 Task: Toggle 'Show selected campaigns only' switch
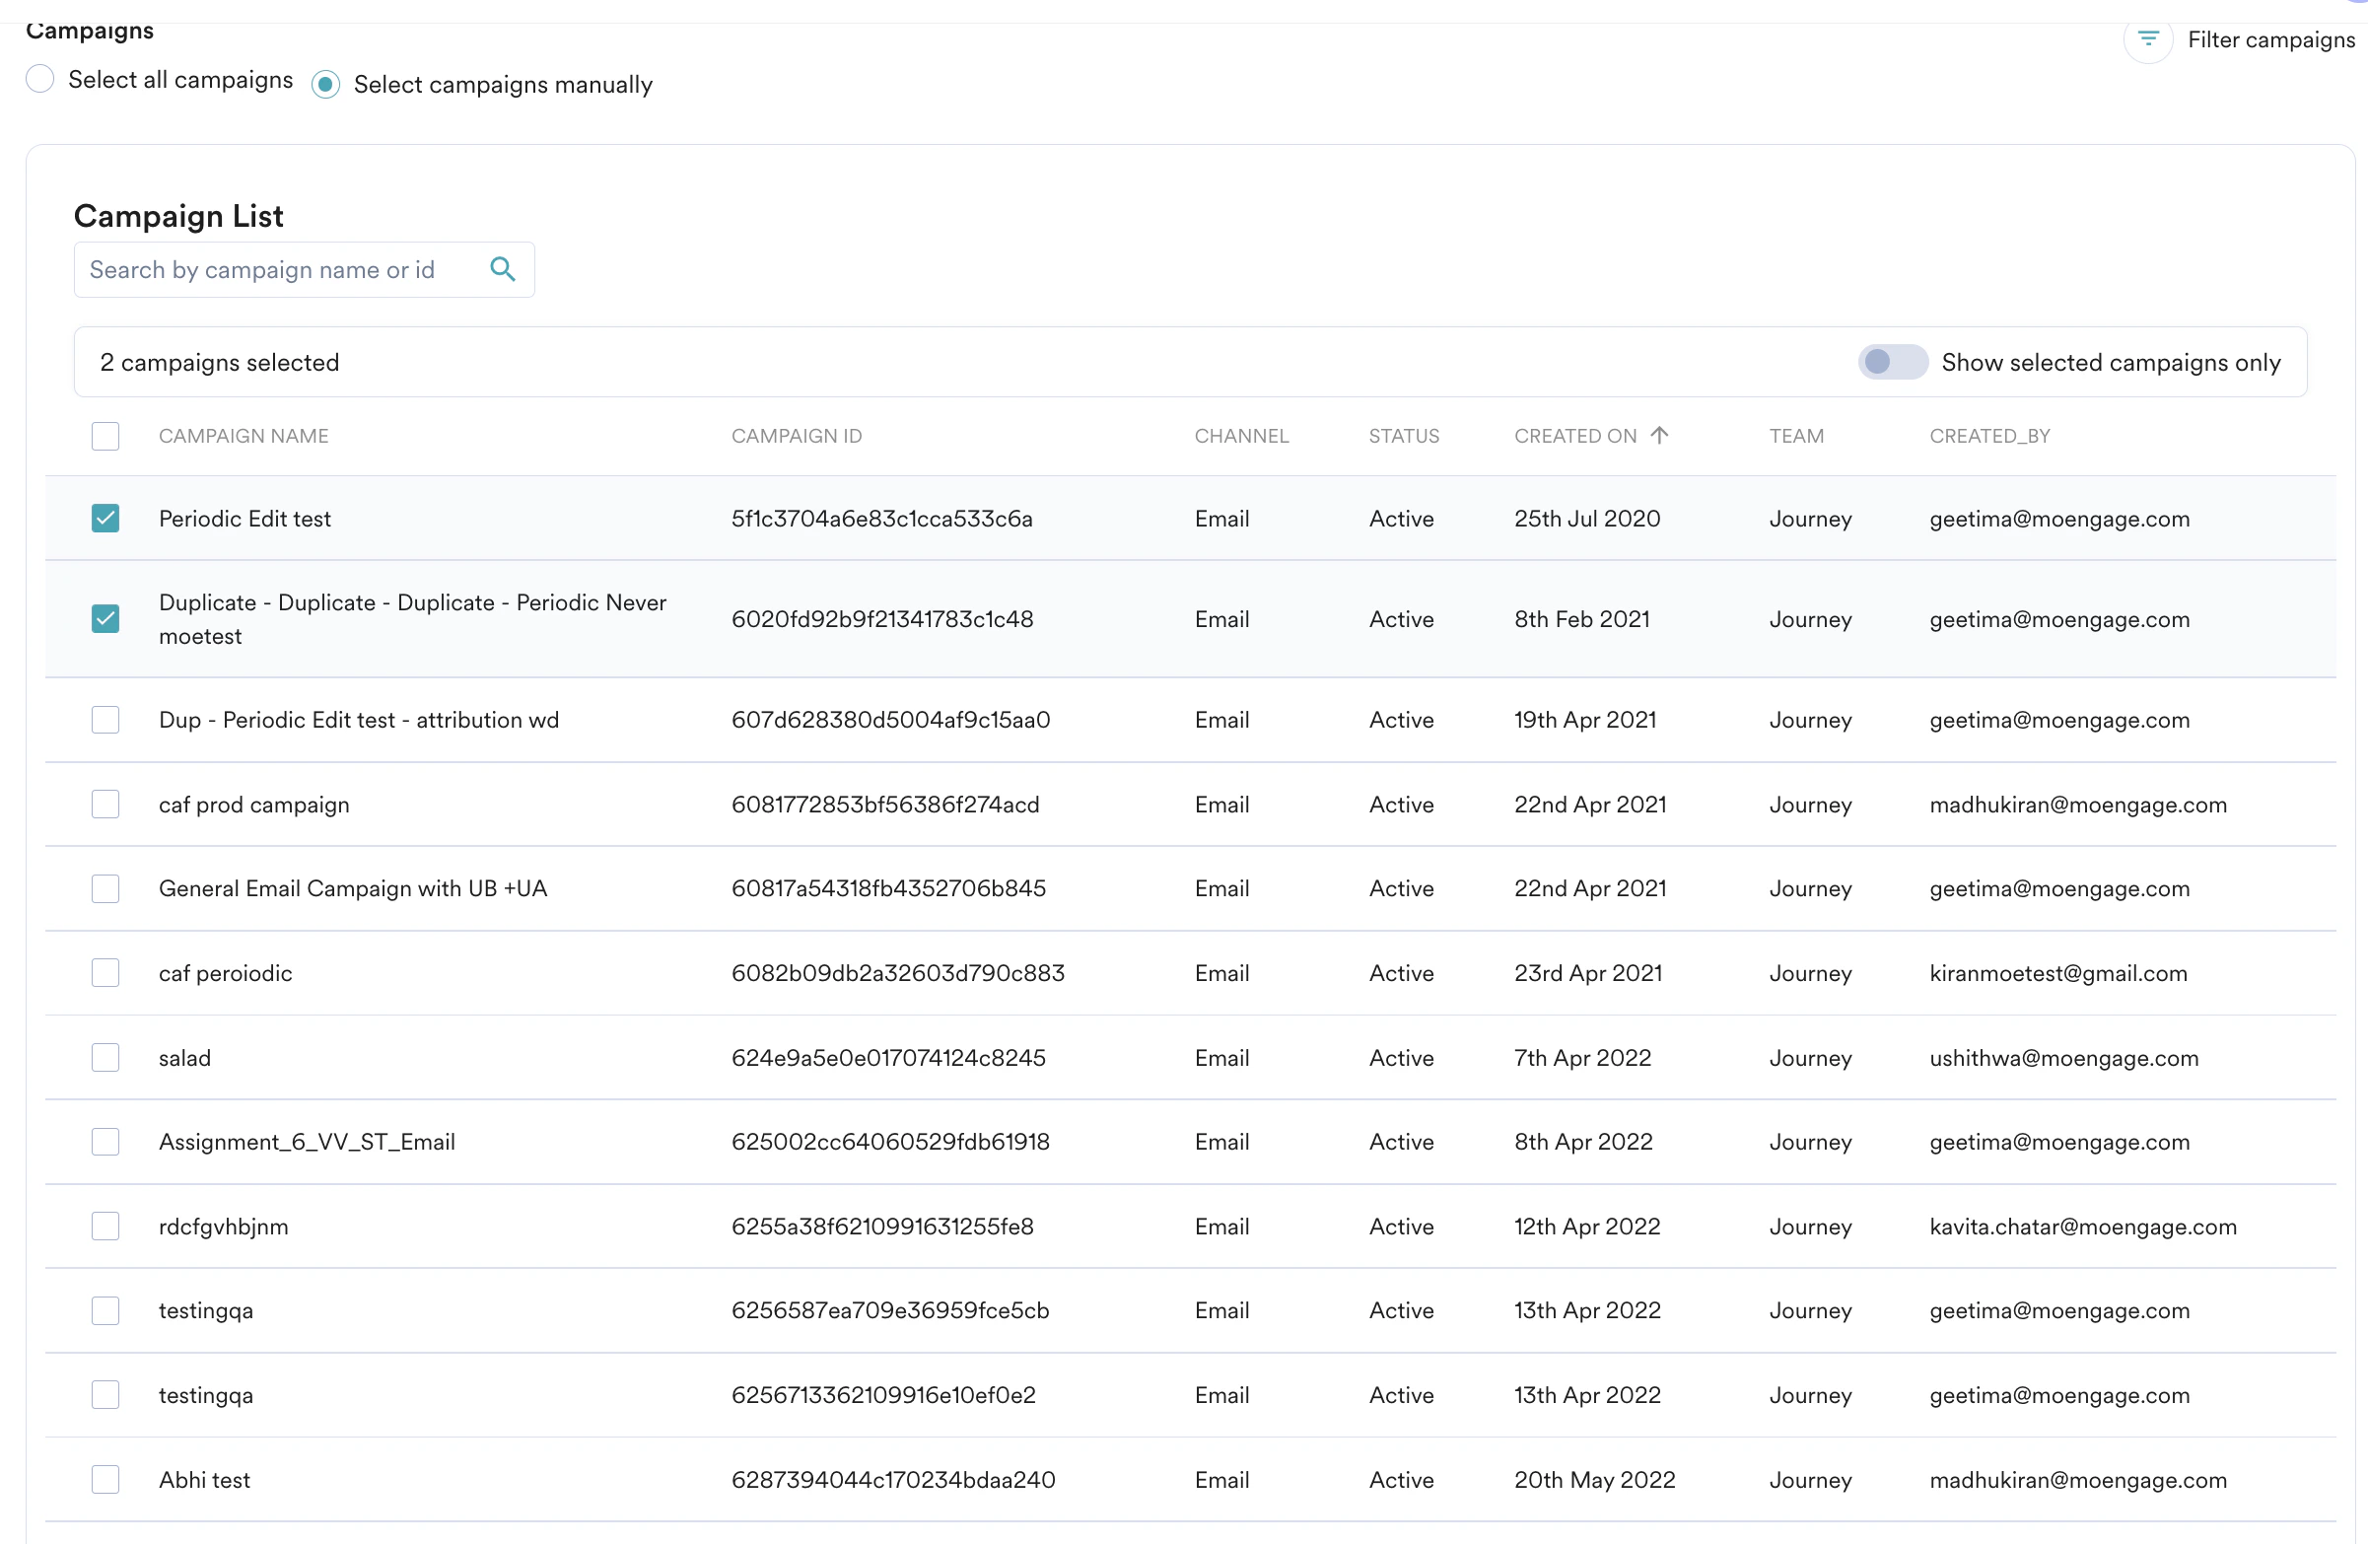(x=1892, y=362)
